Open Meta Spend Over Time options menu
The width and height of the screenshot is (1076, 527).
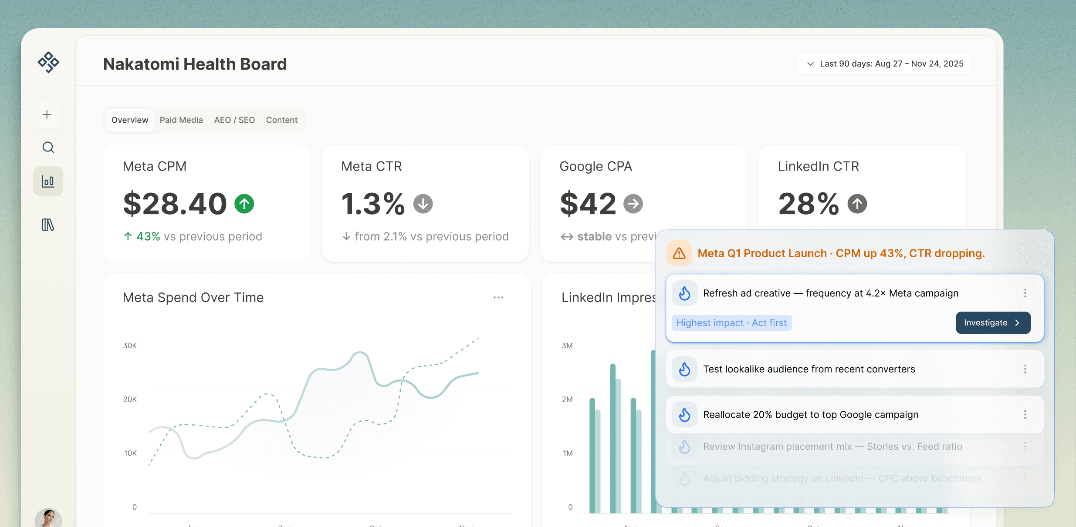tap(498, 298)
